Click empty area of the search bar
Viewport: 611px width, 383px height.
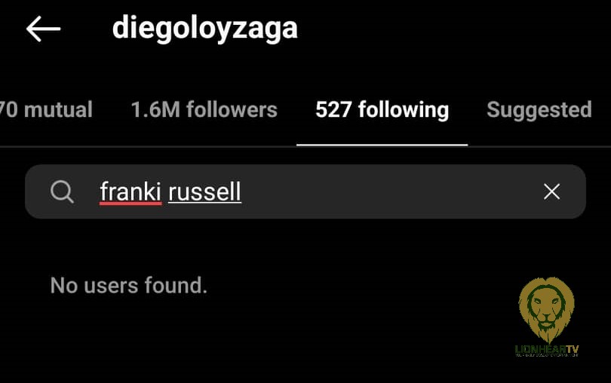pyautogui.click(x=390, y=191)
